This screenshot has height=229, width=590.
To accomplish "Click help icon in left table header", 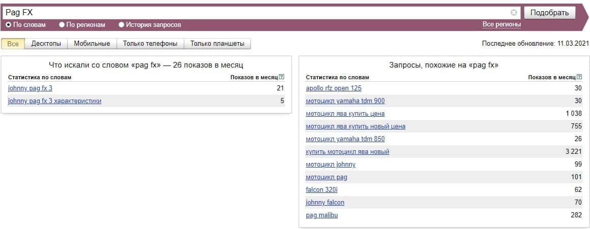I will [x=282, y=77].
